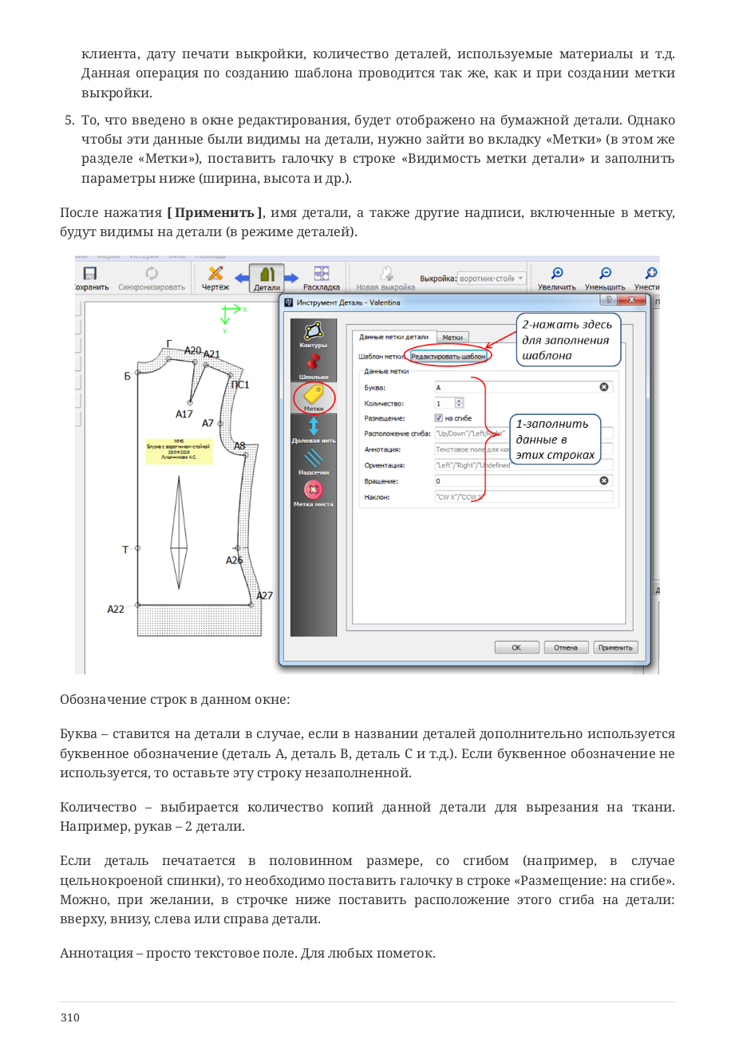Adjust the Количество spinner arrows
Viewport: 735px width, 1039px height.
[458, 403]
